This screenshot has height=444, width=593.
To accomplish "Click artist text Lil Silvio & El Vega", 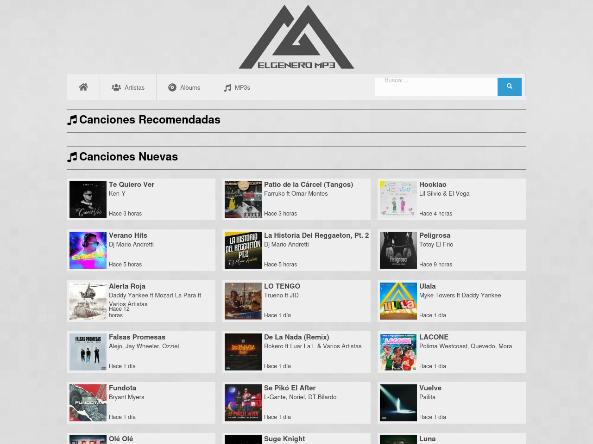I will pyautogui.click(x=444, y=194).
